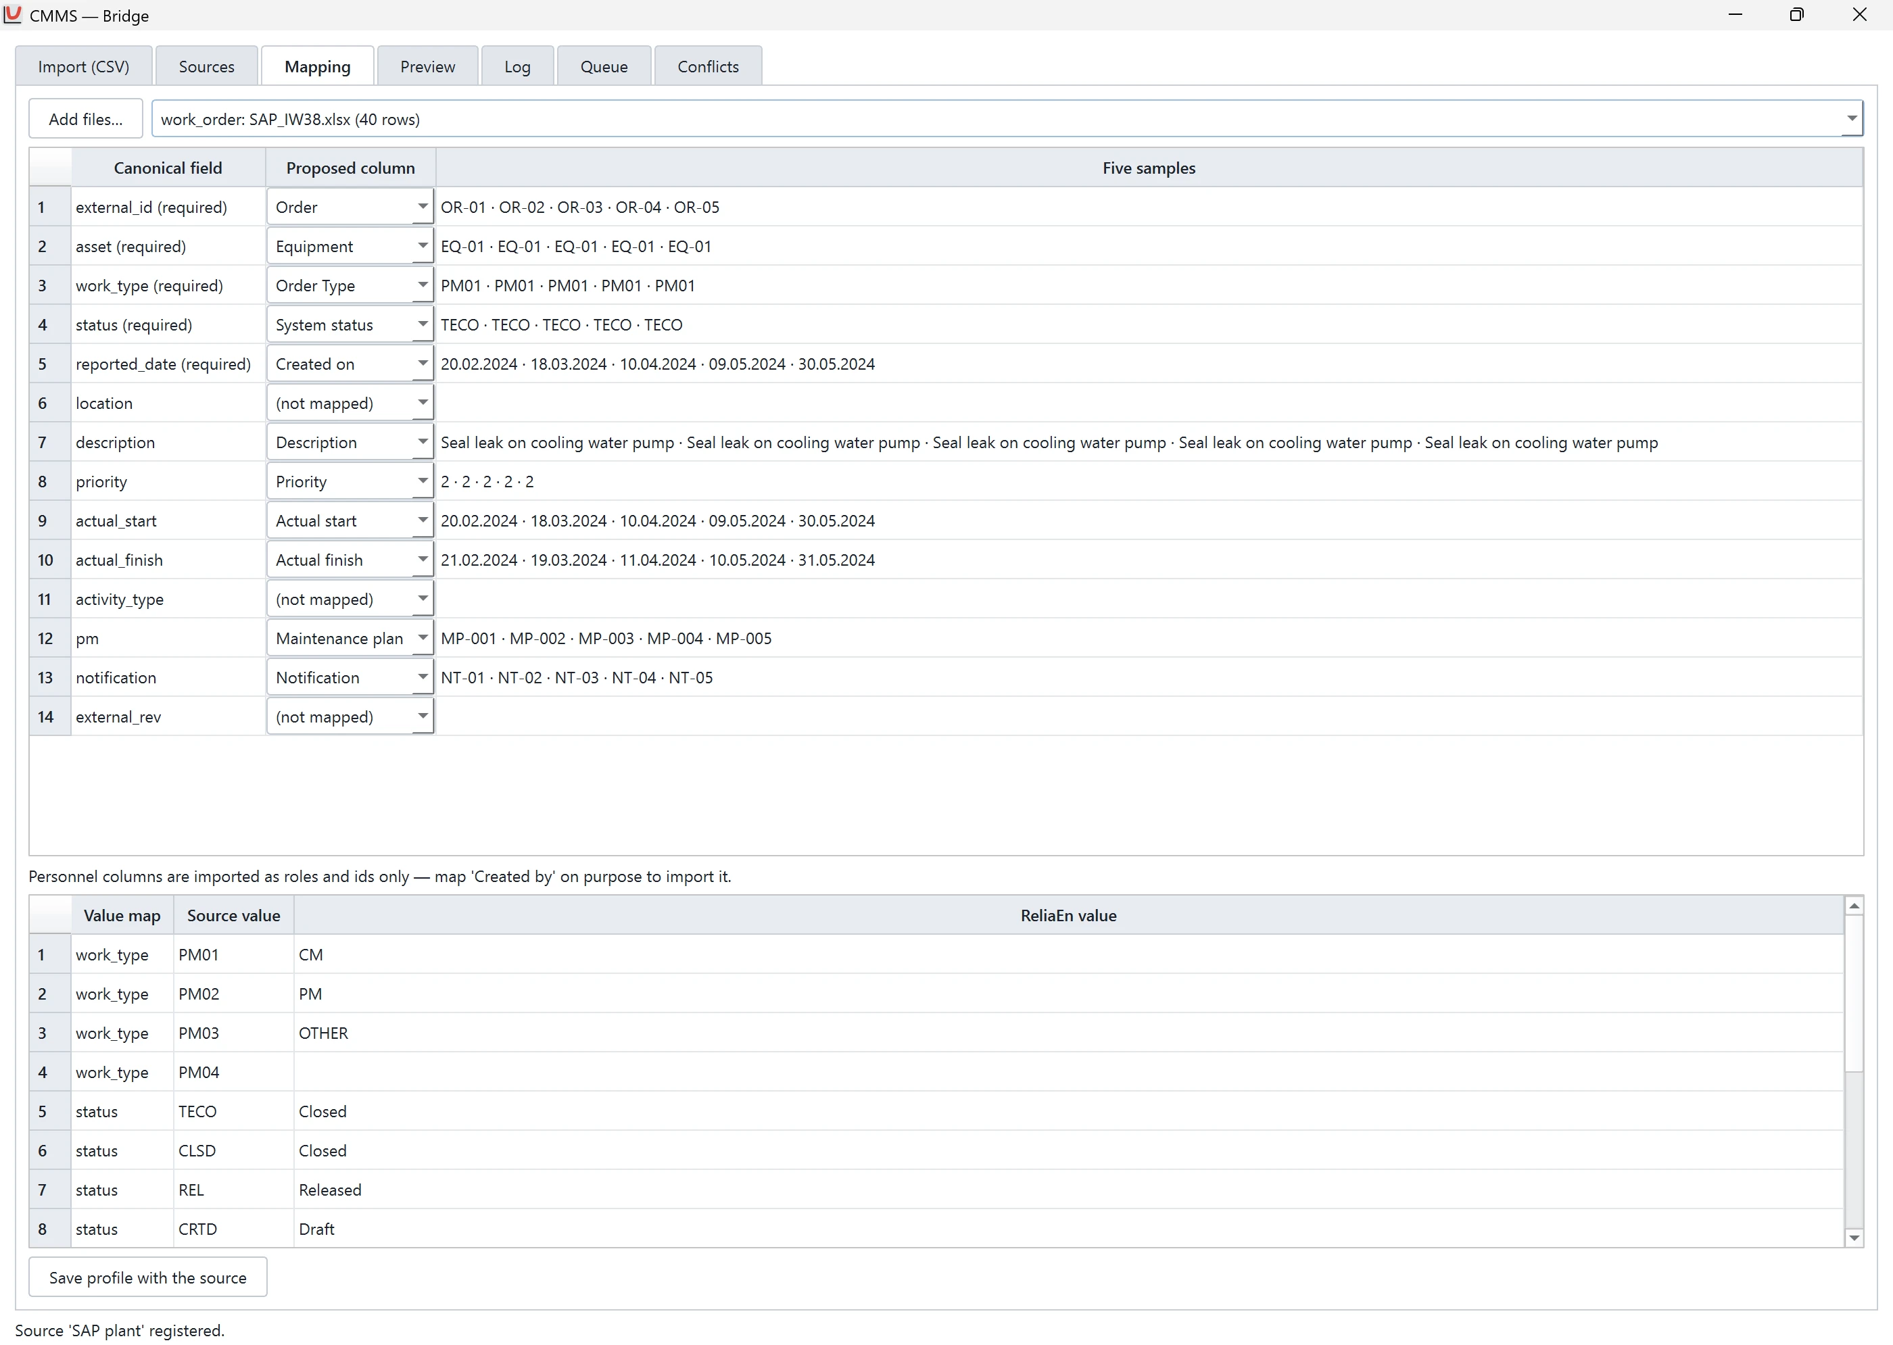The image size is (1893, 1345).
Task: Open the work_order file selector dropdown
Action: [1007, 118]
